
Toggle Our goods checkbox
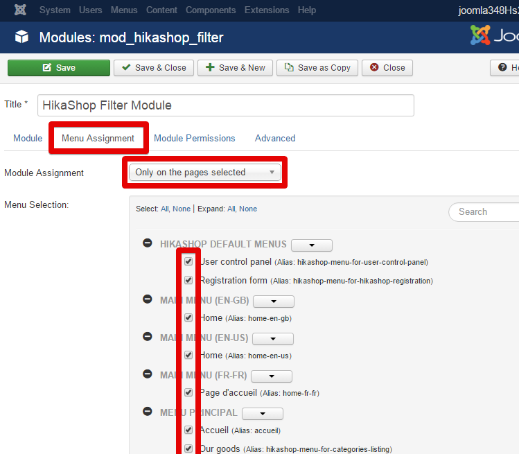pos(188,448)
